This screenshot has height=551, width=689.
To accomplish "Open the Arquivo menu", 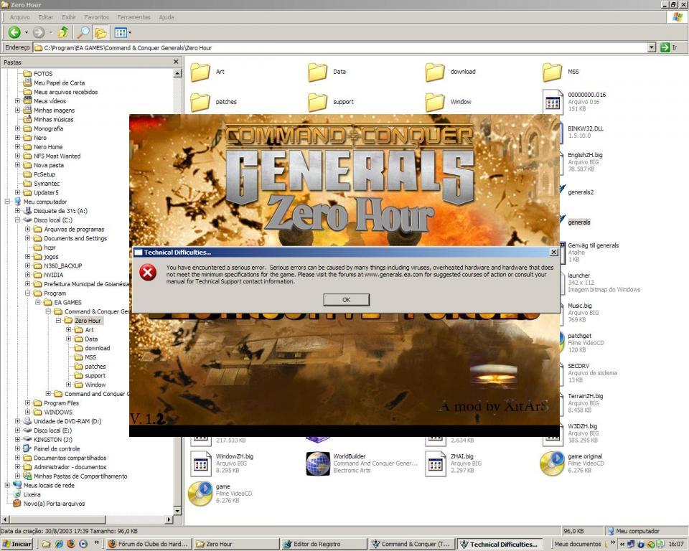I will coord(20,17).
